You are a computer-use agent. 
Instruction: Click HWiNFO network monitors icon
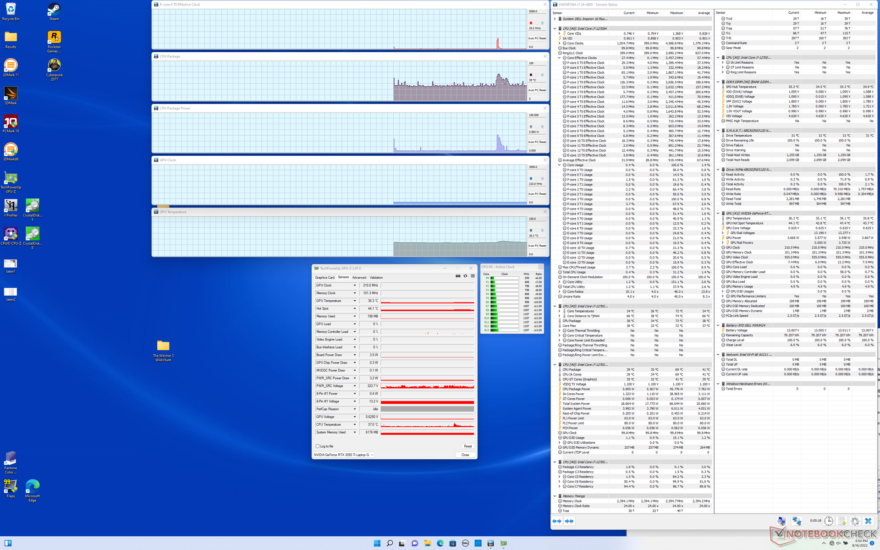point(797,521)
